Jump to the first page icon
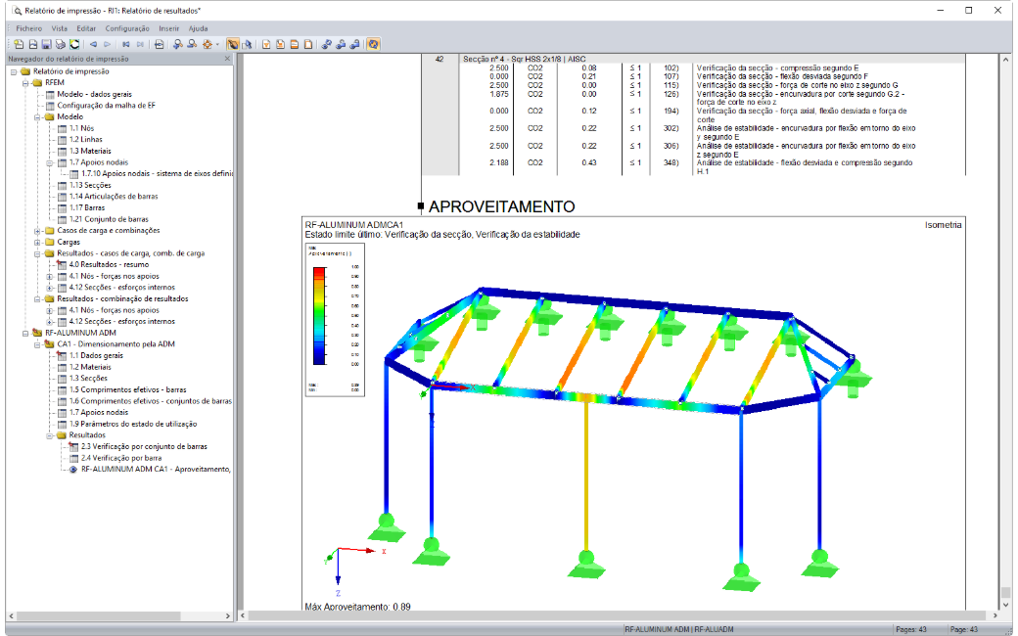This screenshot has width=1018, height=636. (x=126, y=44)
